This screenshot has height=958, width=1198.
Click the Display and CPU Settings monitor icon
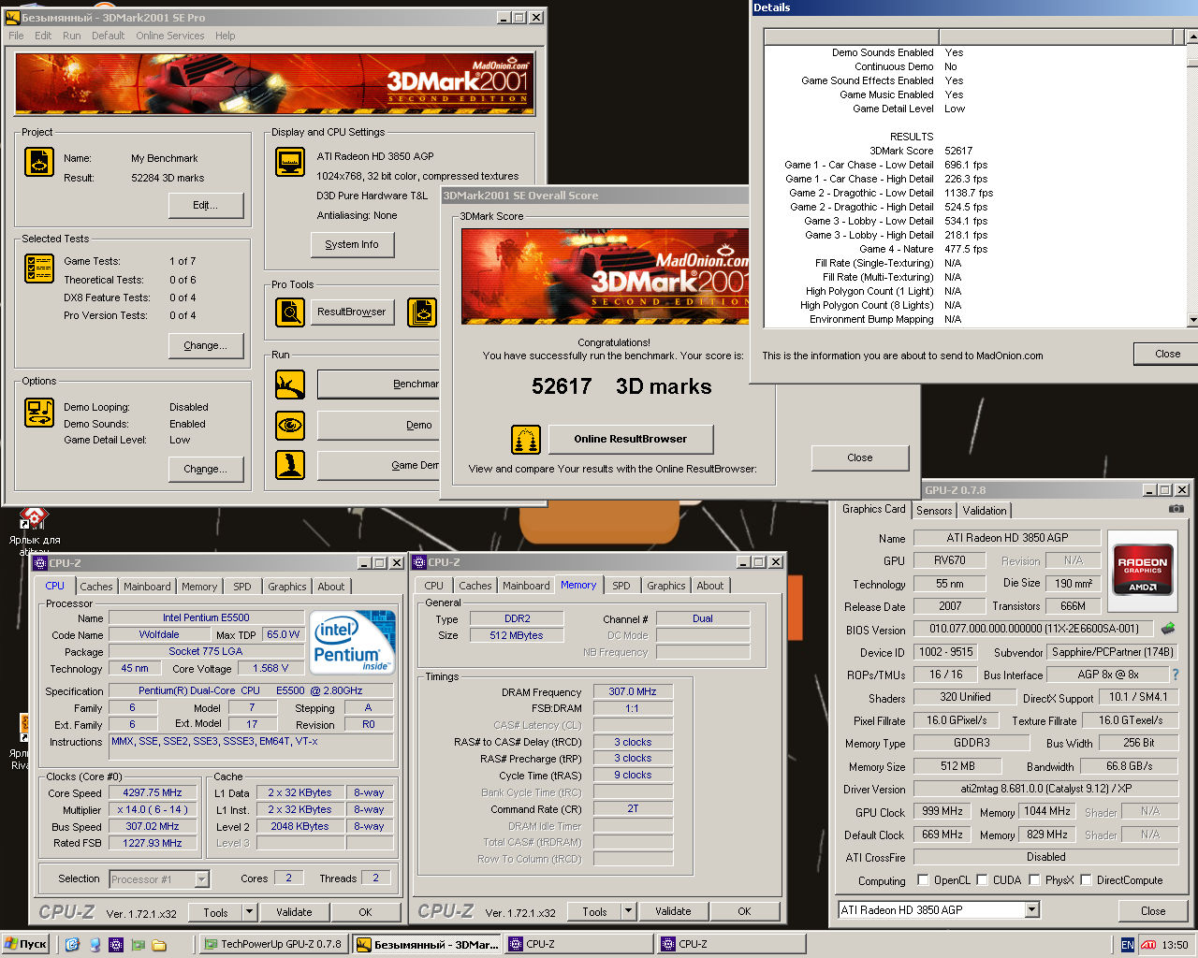pyautogui.click(x=290, y=162)
